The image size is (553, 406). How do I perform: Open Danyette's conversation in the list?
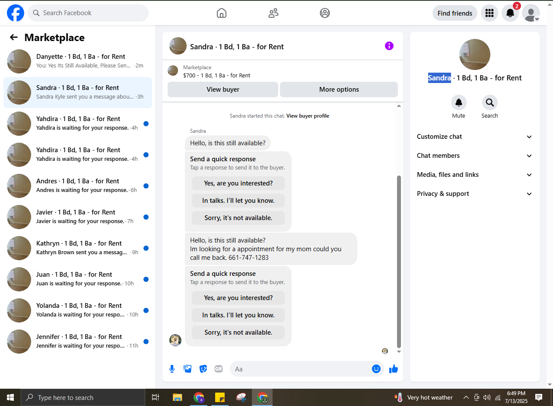point(78,61)
